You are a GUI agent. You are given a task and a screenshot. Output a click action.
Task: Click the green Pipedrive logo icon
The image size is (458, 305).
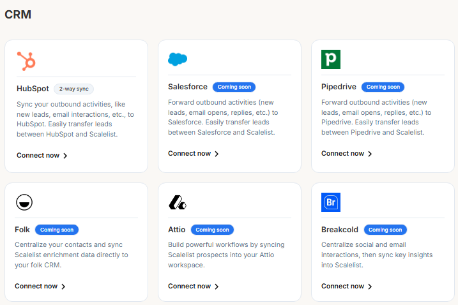[x=331, y=59]
